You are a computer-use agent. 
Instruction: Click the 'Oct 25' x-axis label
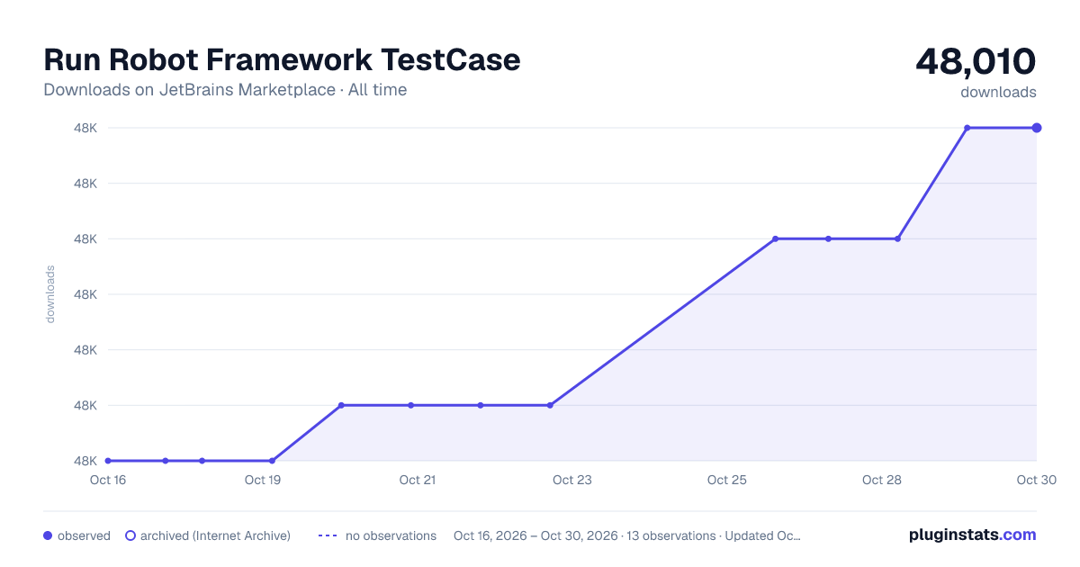point(727,480)
